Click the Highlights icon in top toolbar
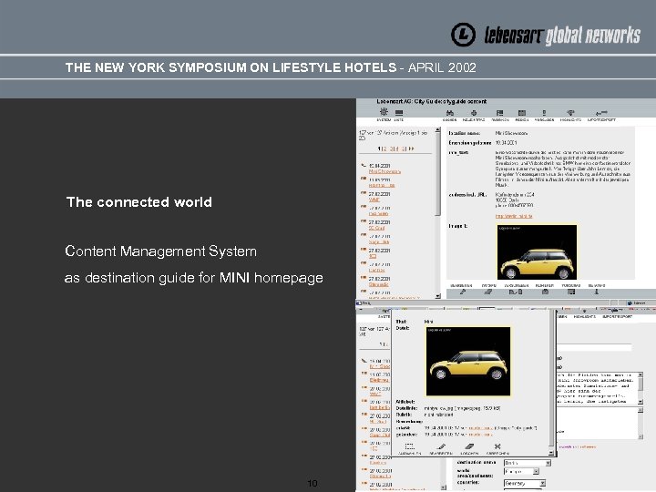 [x=571, y=113]
